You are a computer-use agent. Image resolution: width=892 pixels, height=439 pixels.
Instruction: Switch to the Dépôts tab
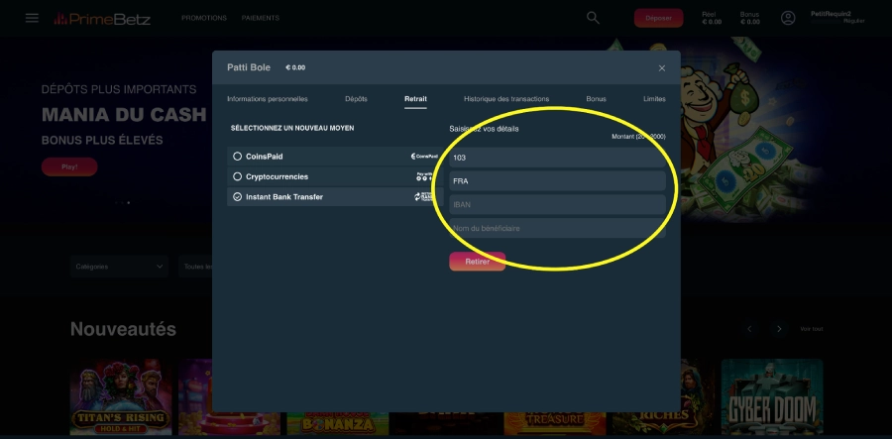coord(356,99)
